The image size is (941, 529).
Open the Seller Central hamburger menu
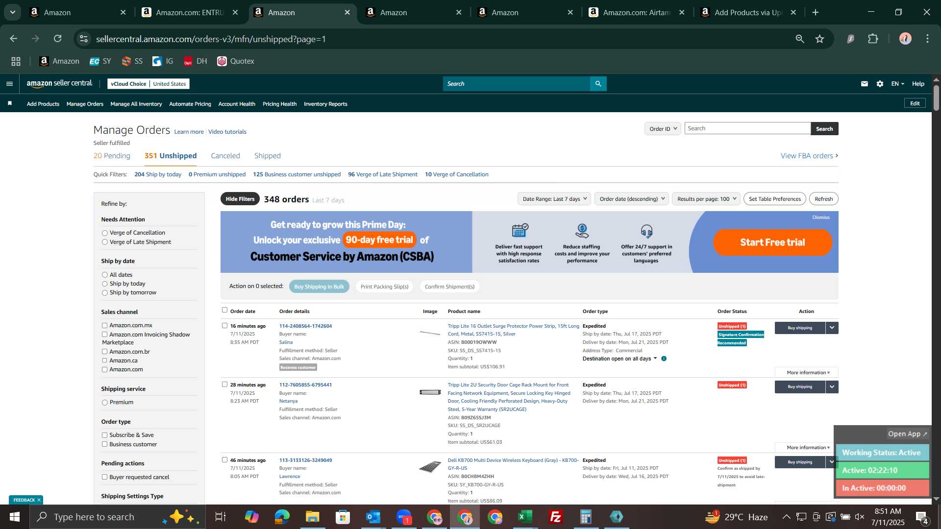pos(9,84)
